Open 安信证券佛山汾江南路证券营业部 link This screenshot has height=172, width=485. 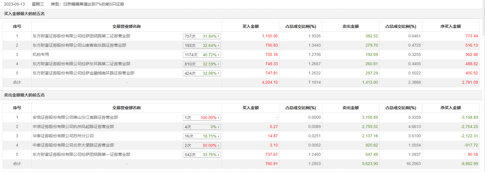75,118
